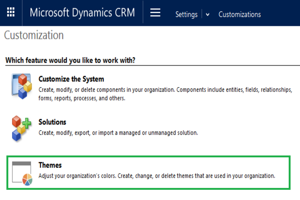Select Settings in the navigation bar
The image size is (300, 200).
coord(186,15)
